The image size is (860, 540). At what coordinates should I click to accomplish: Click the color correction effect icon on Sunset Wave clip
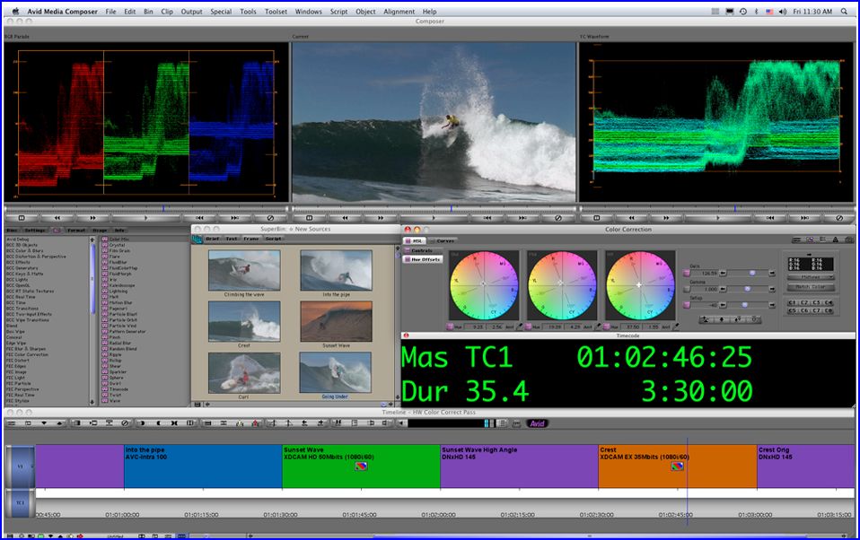pos(361,466)
